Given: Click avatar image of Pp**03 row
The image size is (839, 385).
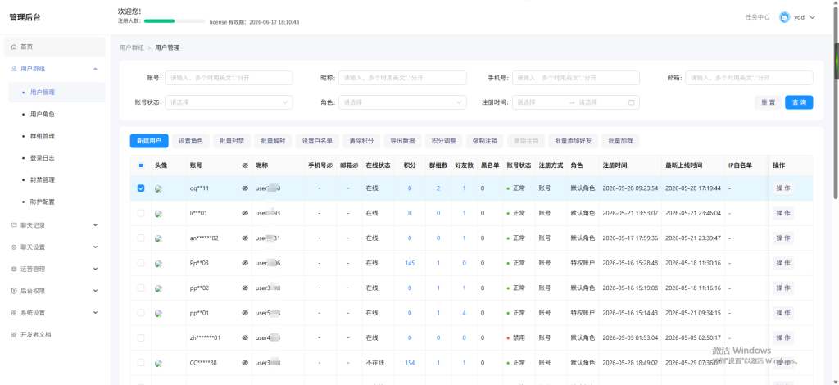Looking at the screenshot, I should click(x=158, y=263).
